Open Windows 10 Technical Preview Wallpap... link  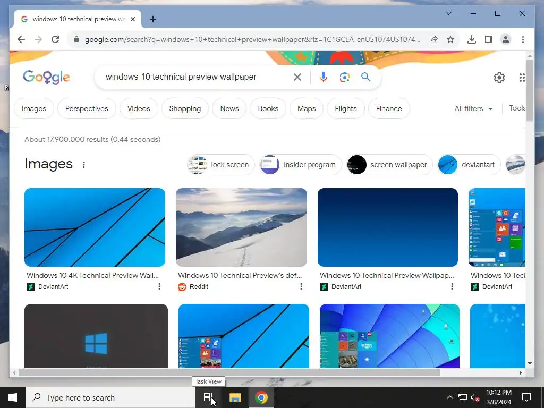387,276
